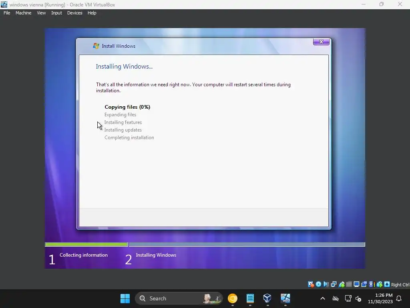Click the Copying files (0%) step
Viewport: 410px width, 308px height.
point(127,107)
